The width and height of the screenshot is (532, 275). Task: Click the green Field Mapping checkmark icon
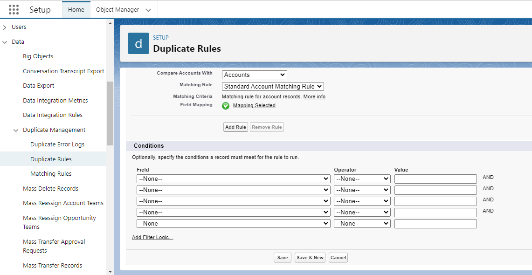(226, 106)
